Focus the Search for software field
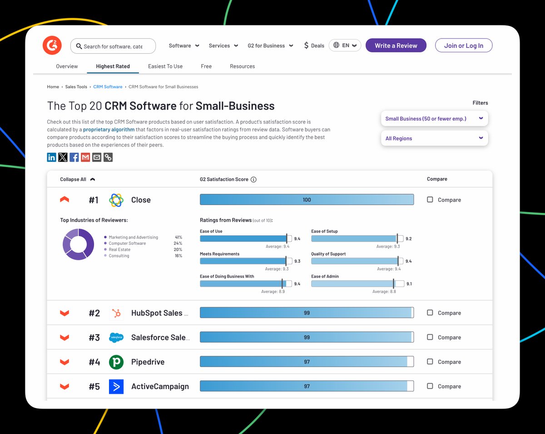The image size is (545, 434). pos(113,46)
